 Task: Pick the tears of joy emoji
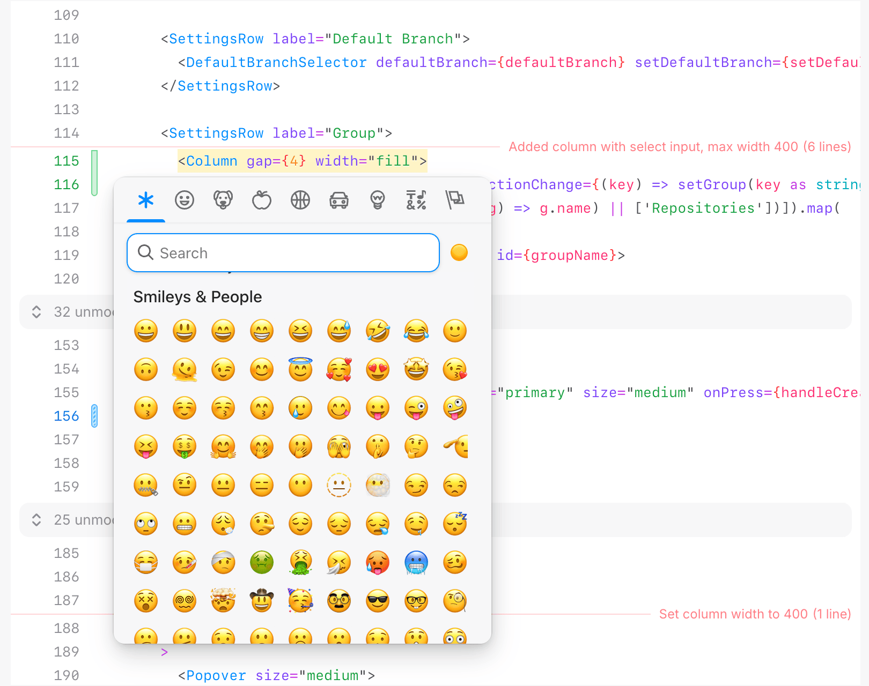click(416, 331)
